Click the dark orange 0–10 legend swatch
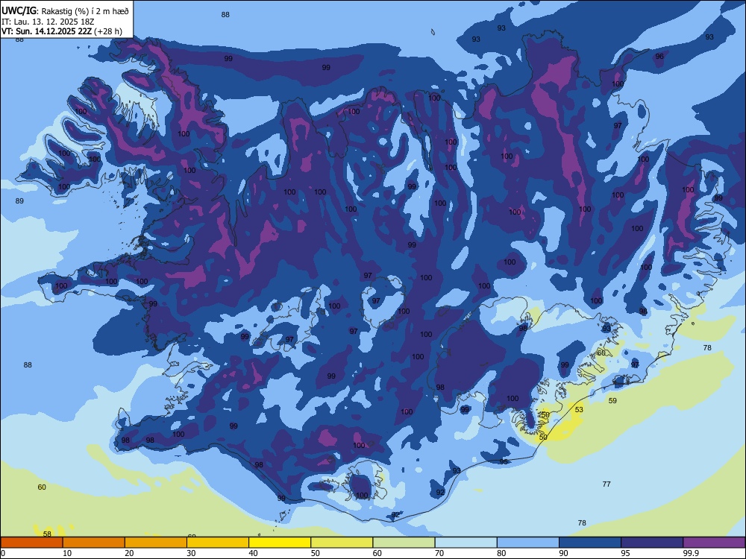 31,543
